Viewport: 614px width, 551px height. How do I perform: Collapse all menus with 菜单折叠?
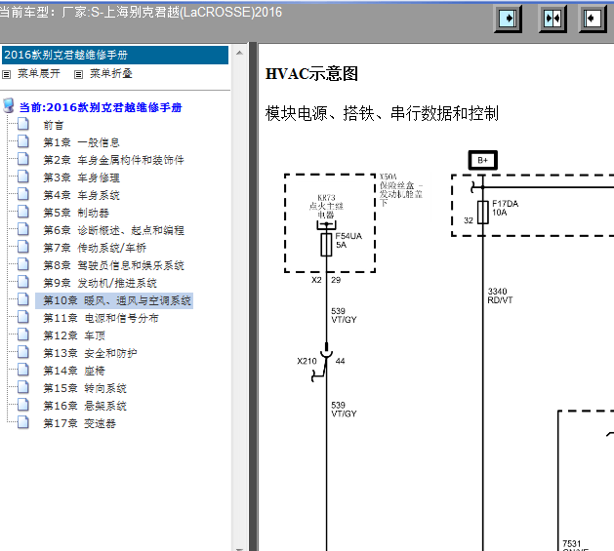(111, 73)
